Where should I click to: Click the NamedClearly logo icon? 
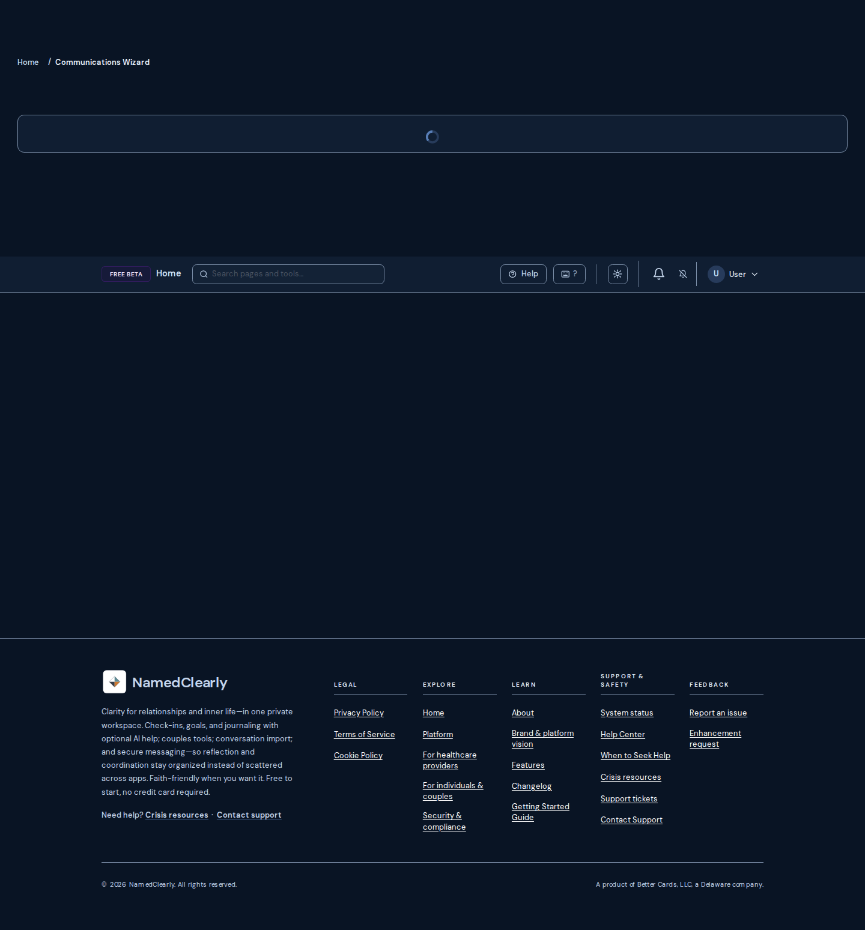tap(115, 682)
